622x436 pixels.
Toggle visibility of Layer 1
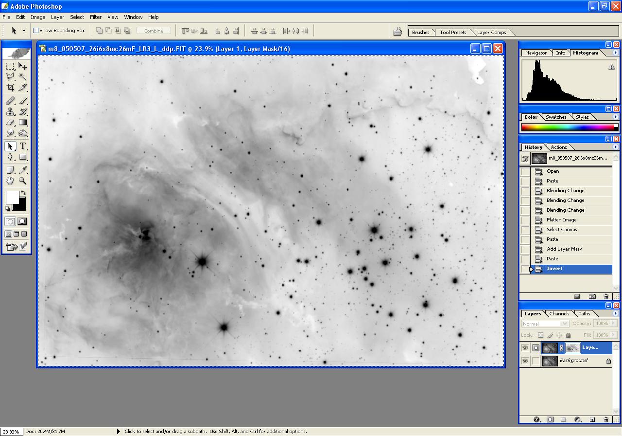click(525, 348)
